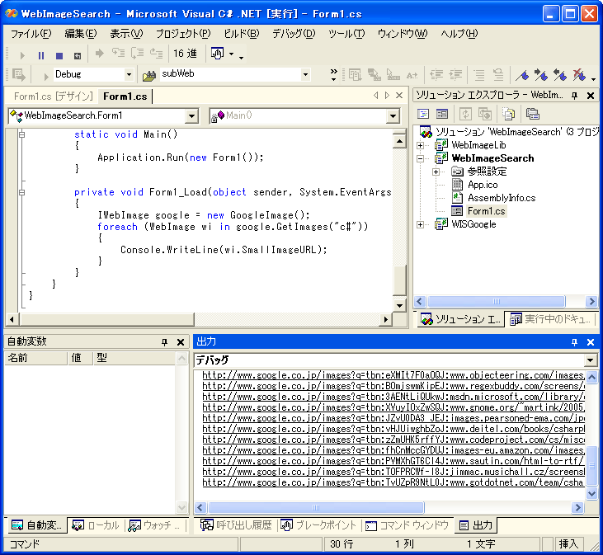Click the Break All pause icon
Screen dimensions: 603x555
coord(40,55)
